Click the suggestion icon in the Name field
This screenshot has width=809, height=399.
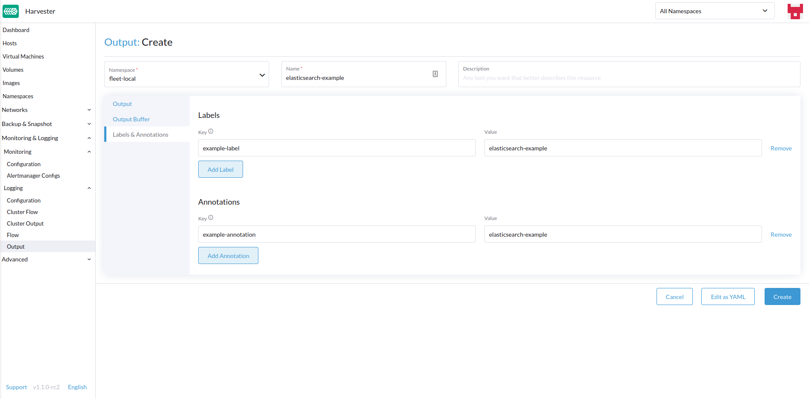tap(435, 73)
